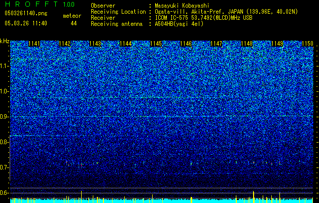Click the timestamp 05.03.26 11:40
This screenshot has width=319, height=203.
click(26, 23)
